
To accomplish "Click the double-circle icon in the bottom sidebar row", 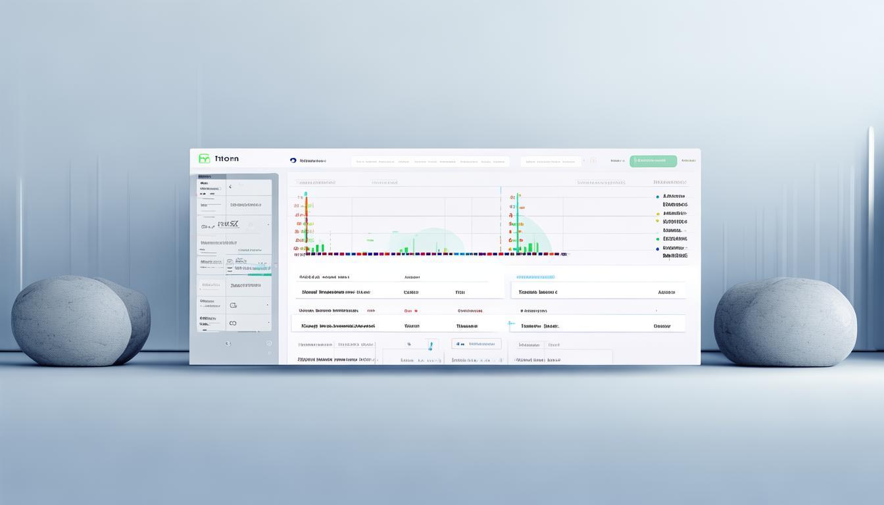I will [x=232, y=324].
